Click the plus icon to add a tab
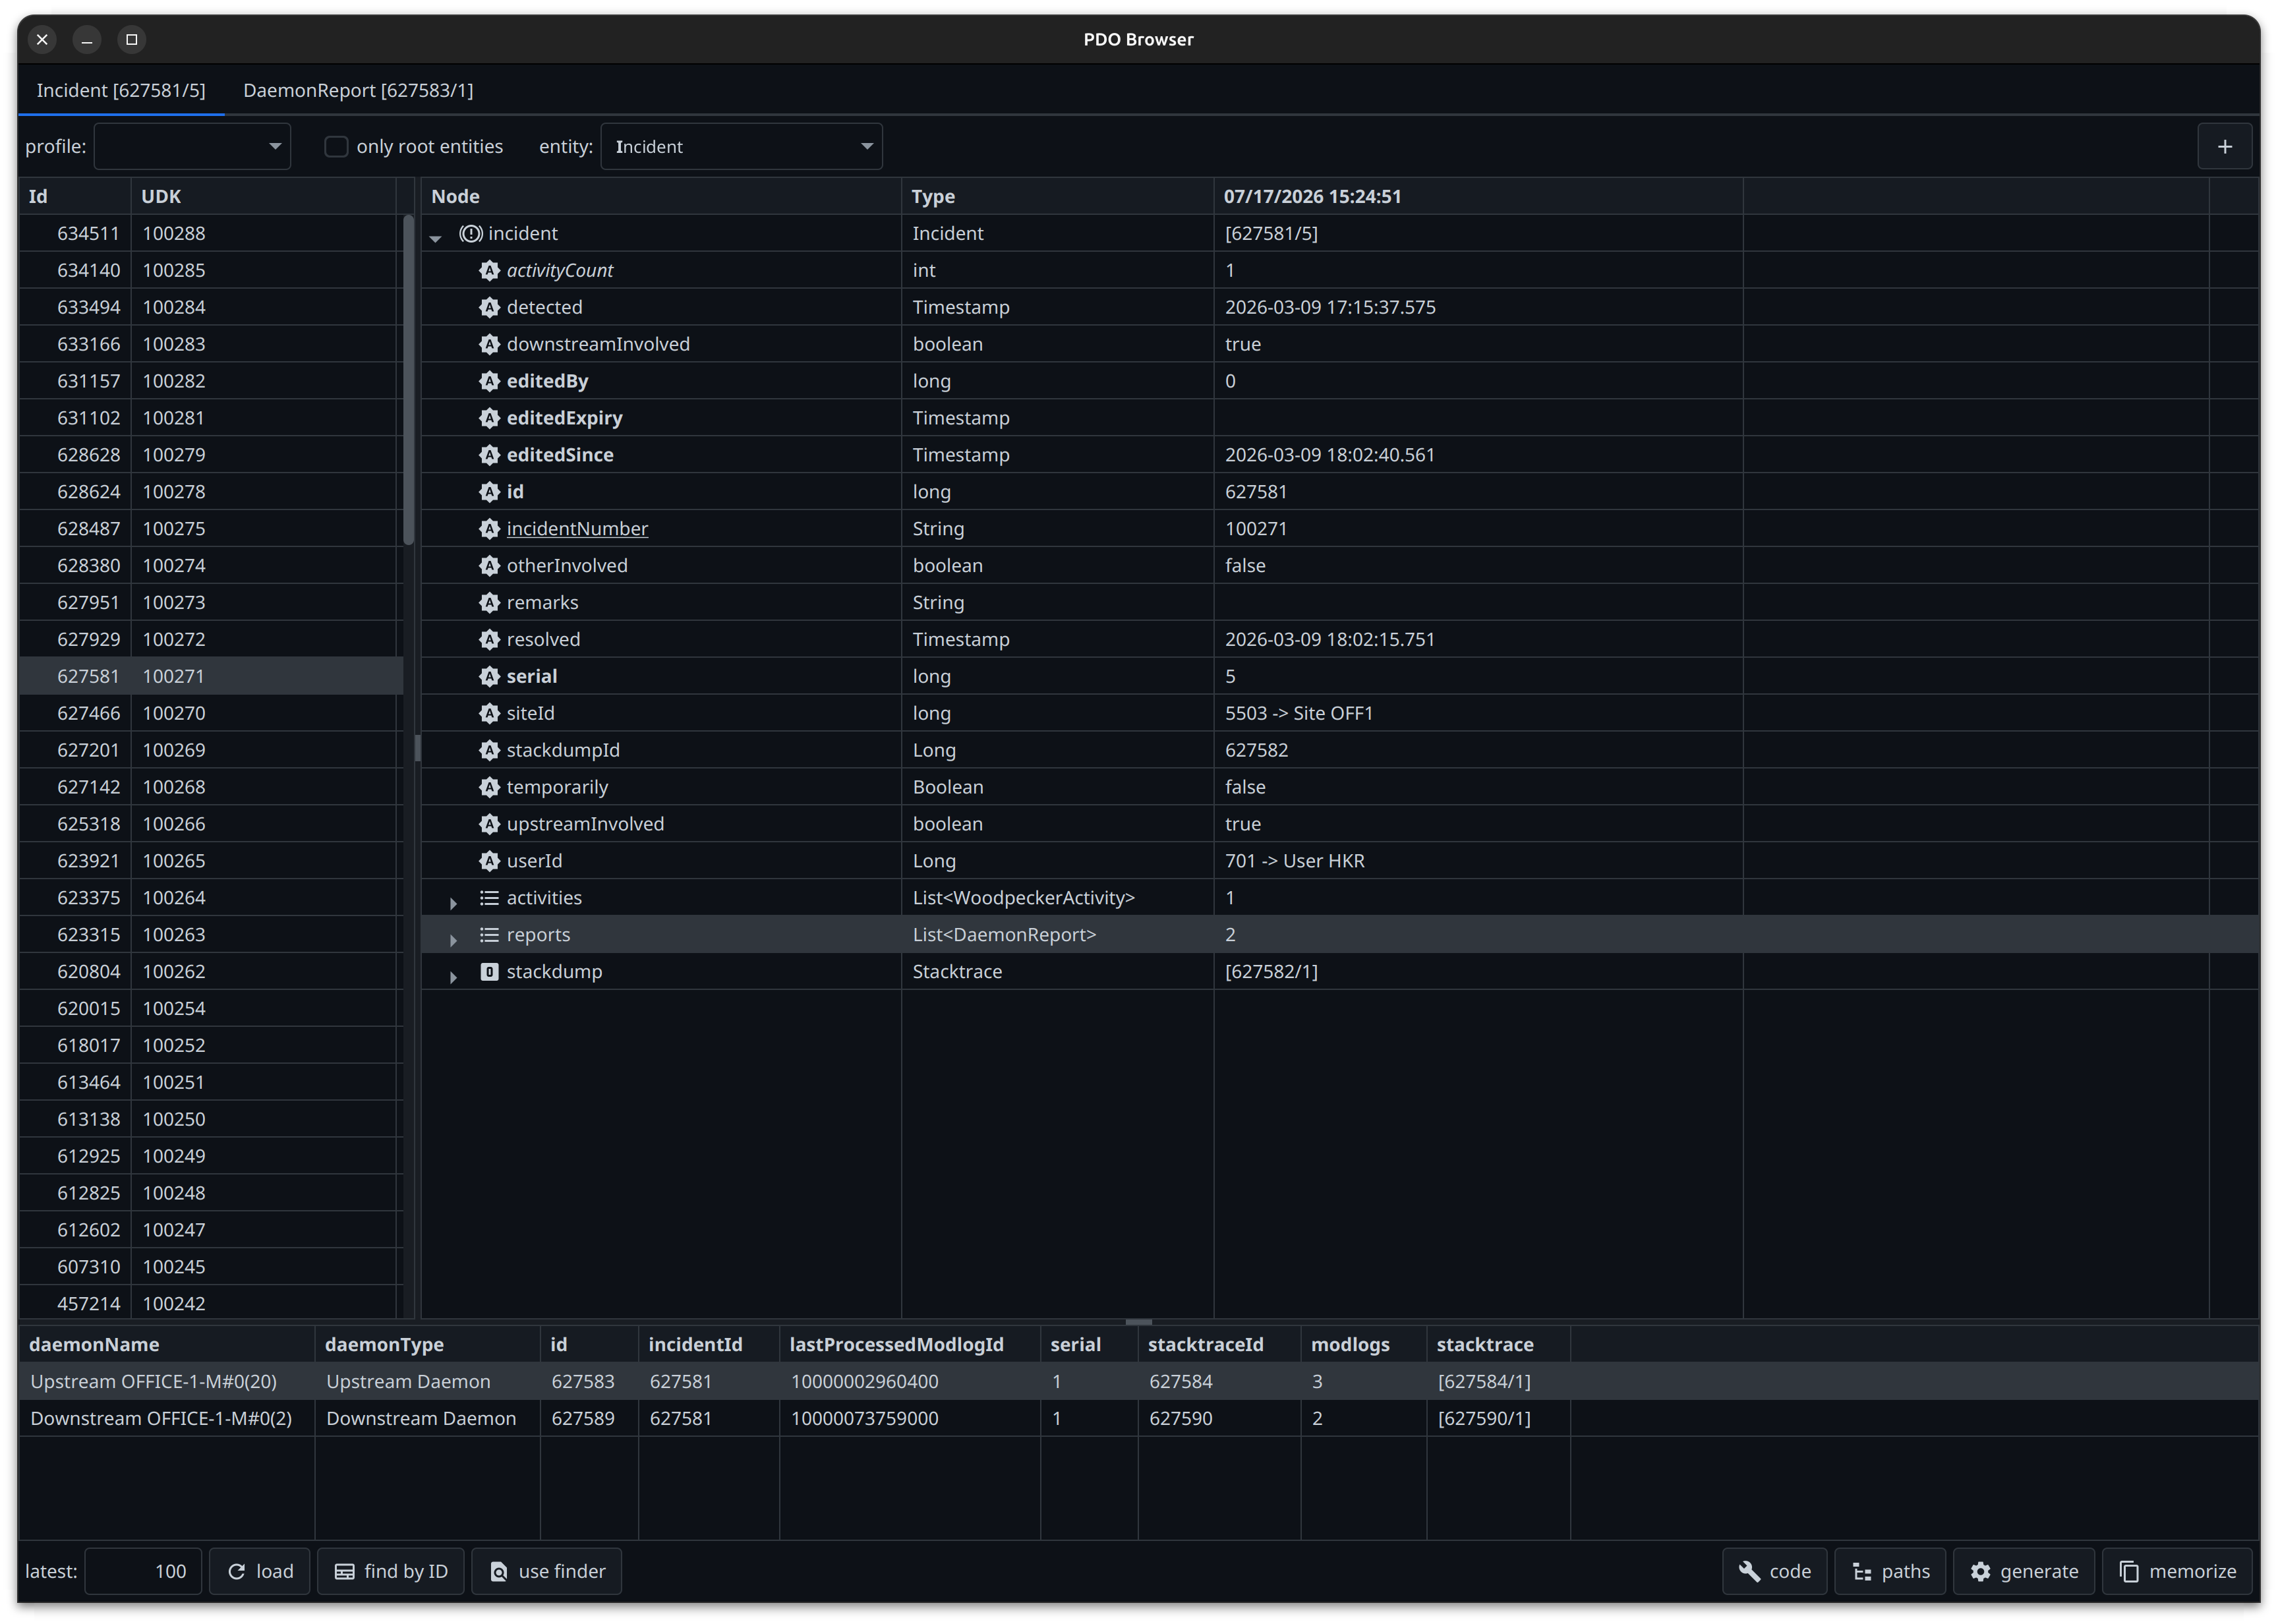This screenshot has width=2278, height=1624. pos(2224,147)
